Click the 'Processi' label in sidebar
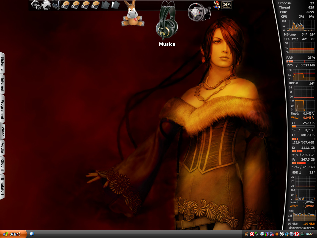Image resolution: width=317 pixels, height=238 pixels. [x=285, y=3]
